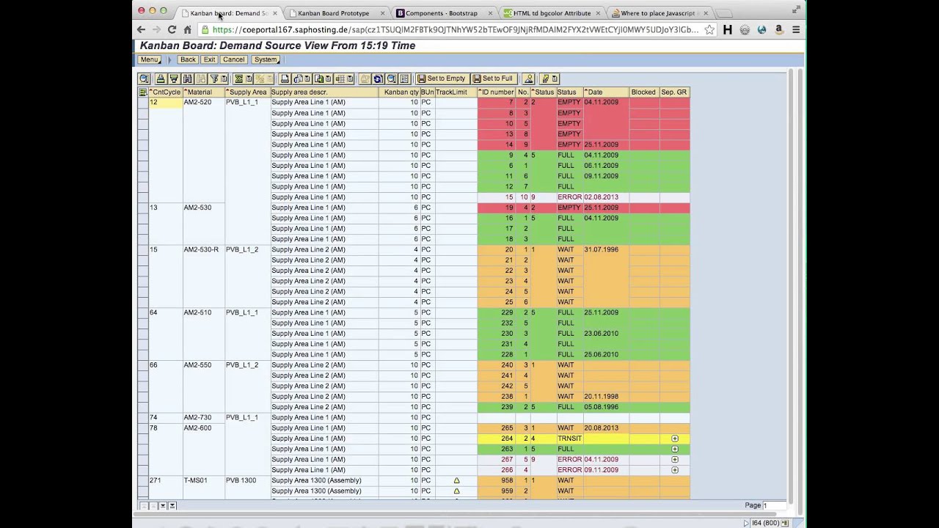The width and height of the screenshot is (939, 528).
Task: Click the Views icon next to Print
Action: [x=298, y=78]
